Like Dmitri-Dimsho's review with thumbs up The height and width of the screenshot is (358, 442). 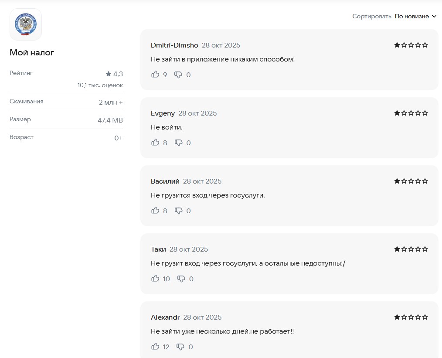click(155, 75)
